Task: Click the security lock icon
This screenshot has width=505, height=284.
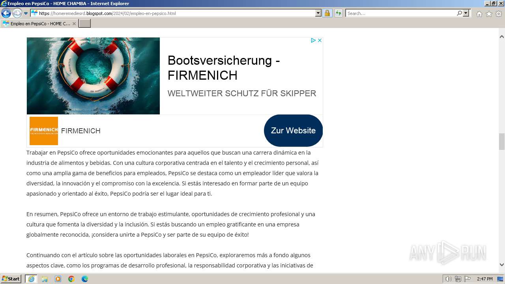Action: tap(327, 13)
